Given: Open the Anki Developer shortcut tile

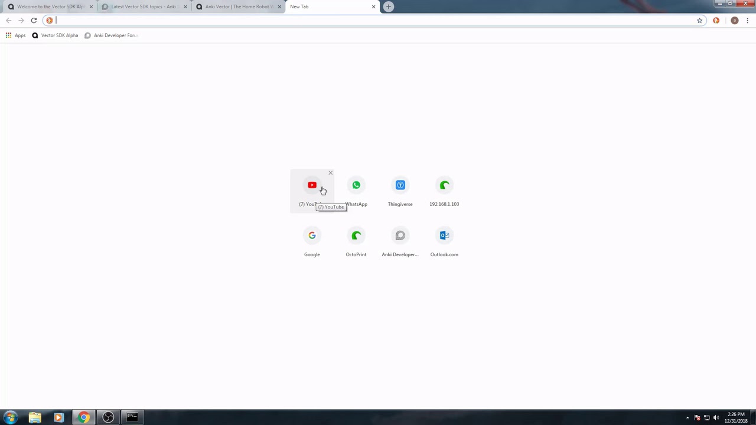Looking at the screenshot, I should tap(400, 241).
